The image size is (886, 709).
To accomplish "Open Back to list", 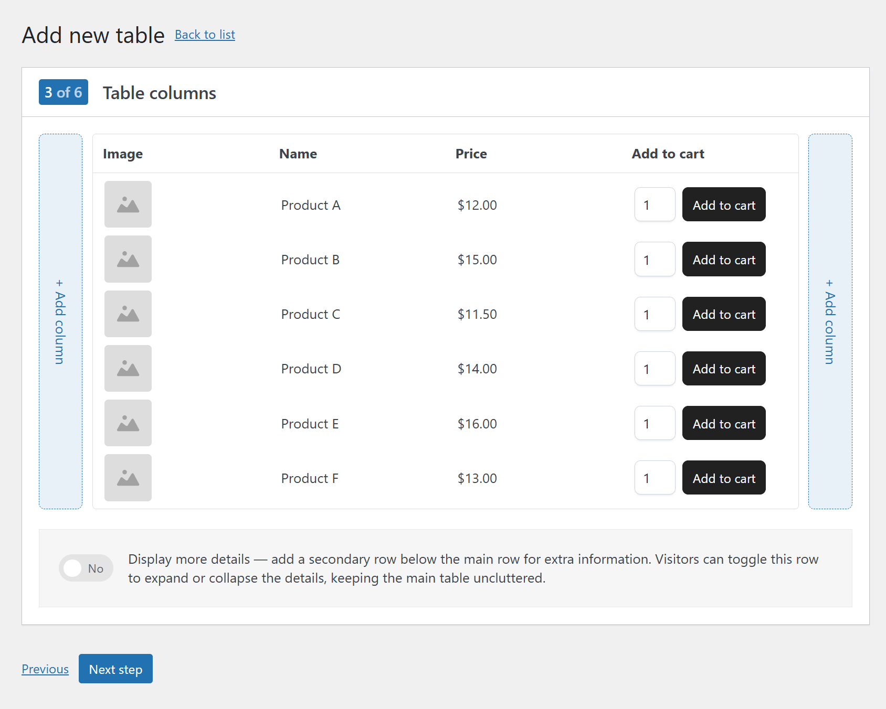I will 204,35.
